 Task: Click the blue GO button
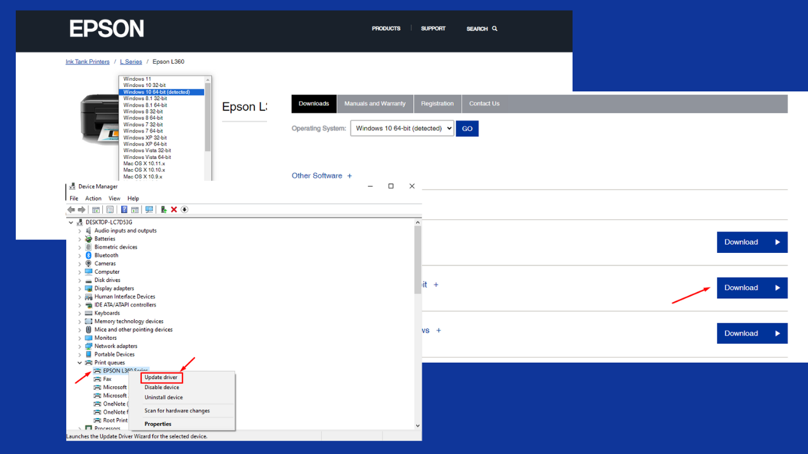click(467, 129)
